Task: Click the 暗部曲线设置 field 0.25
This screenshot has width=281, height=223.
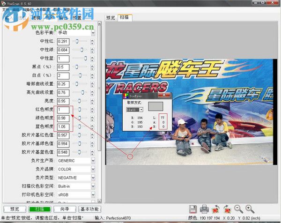Action: [63, 84]
